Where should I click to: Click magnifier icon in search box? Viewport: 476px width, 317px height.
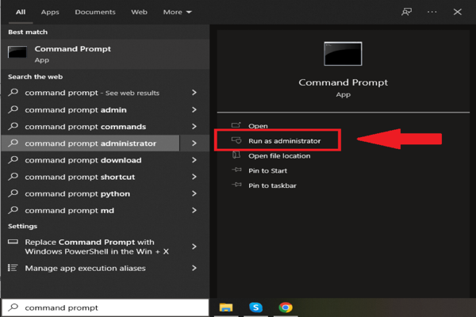coord(13,307)
